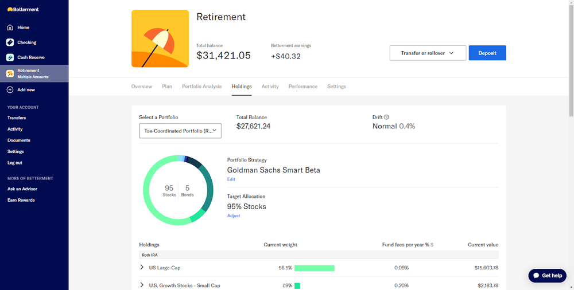Click Adjust under Target Allocation
This screenshot has width=574, height=290.
click(x=234, y=215)
